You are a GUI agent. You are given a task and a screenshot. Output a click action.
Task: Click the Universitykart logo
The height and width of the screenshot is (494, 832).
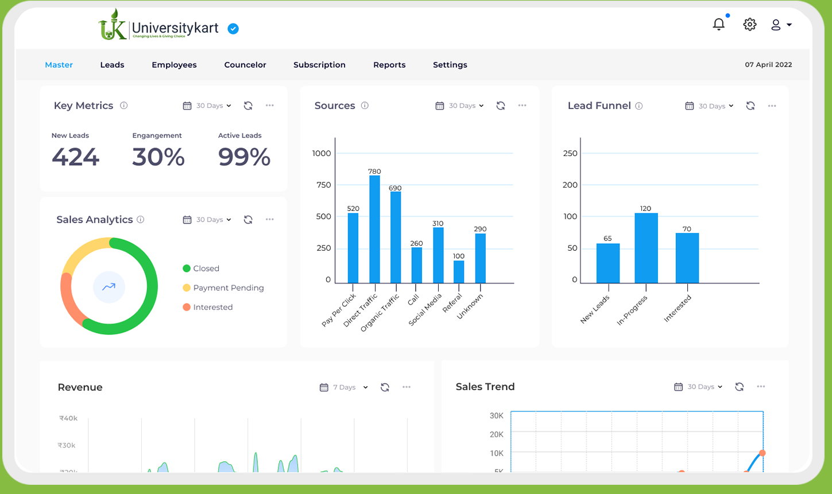(158, 25)
